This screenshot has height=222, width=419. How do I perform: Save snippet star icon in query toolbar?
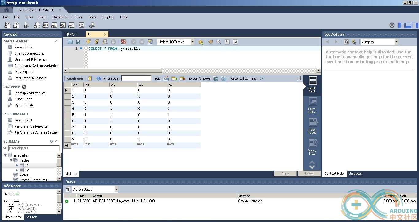point(201,42)
